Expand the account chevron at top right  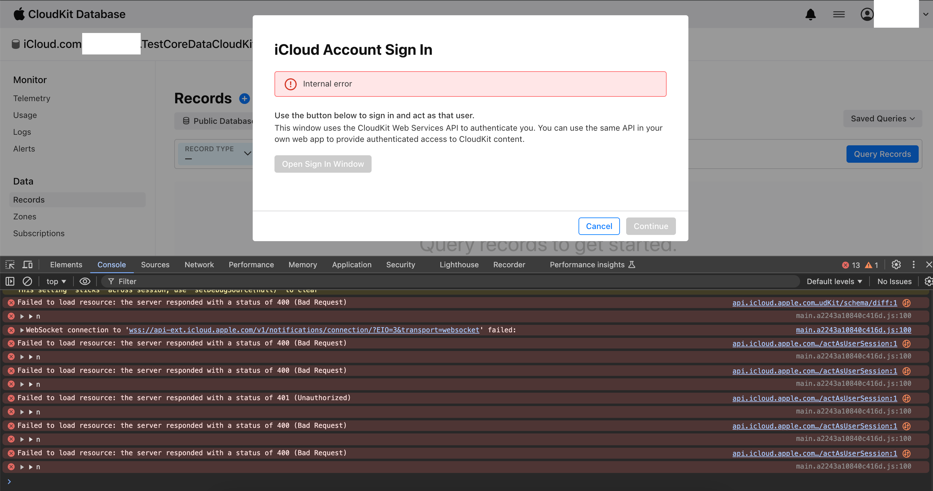click(x=926, y=15)
